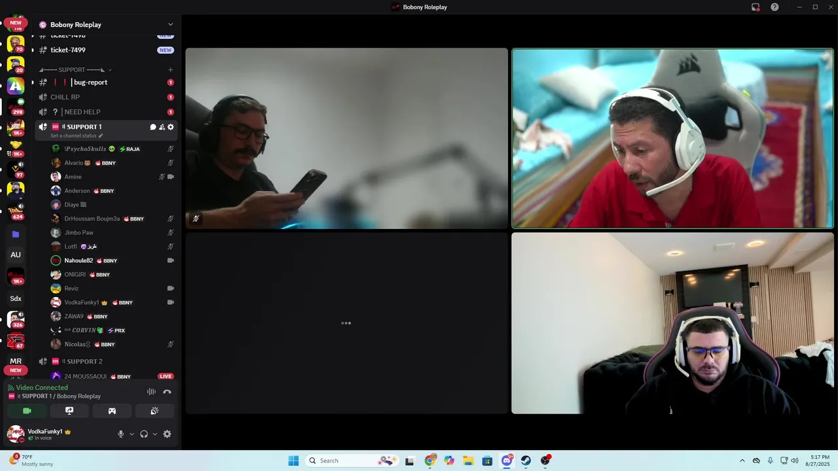Share your screen button in voice panel
The image size is (838, 471).
(x=69, y=411)
